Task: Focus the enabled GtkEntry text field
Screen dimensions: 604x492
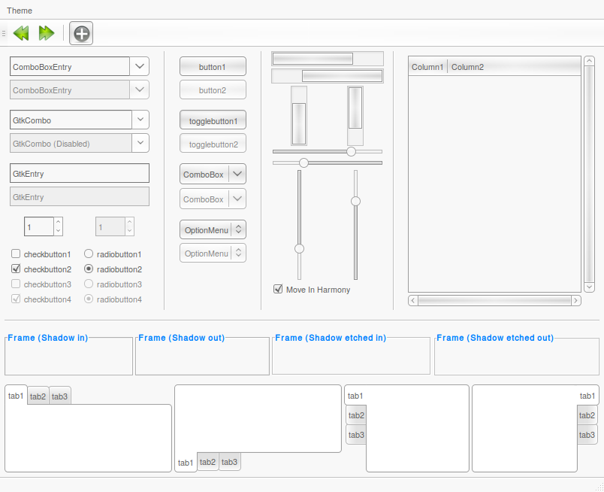Action: (80, 173)
